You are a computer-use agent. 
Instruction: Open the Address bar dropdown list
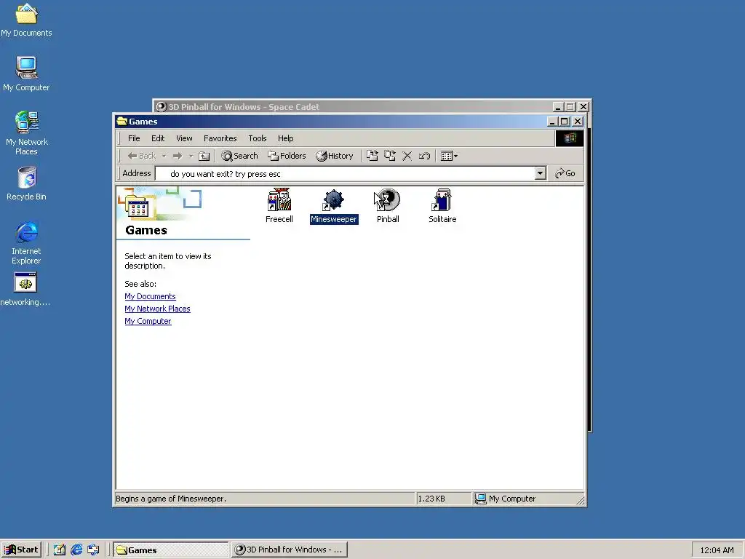[x=540, y=173]
